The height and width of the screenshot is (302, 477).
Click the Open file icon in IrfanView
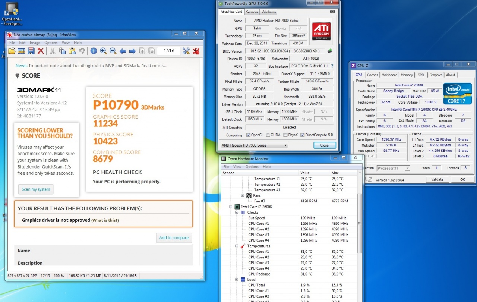12,51
